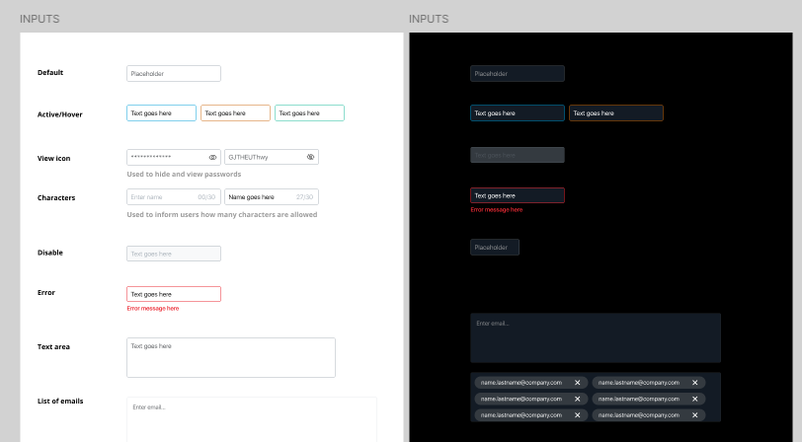Image resolution: width=802 pixels, height=442 pixels.
Task: Select the blue-bordered light Active/Hover input
Action: click(162, 112)
